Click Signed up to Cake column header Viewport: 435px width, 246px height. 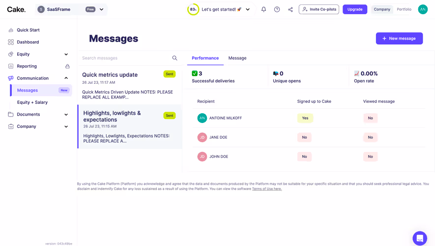314,101
